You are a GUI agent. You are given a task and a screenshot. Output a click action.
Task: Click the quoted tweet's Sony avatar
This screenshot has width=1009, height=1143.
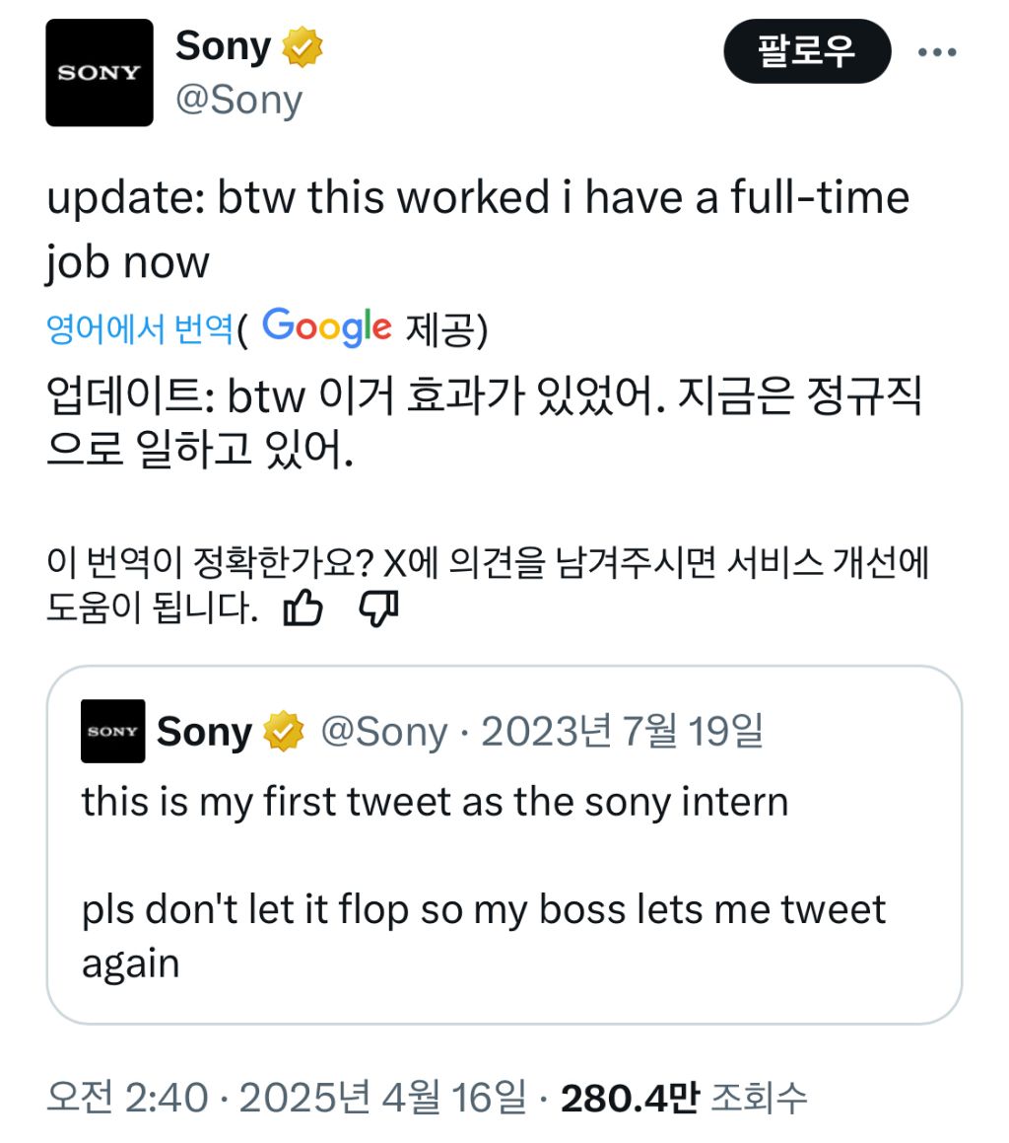tap(113, 732)
